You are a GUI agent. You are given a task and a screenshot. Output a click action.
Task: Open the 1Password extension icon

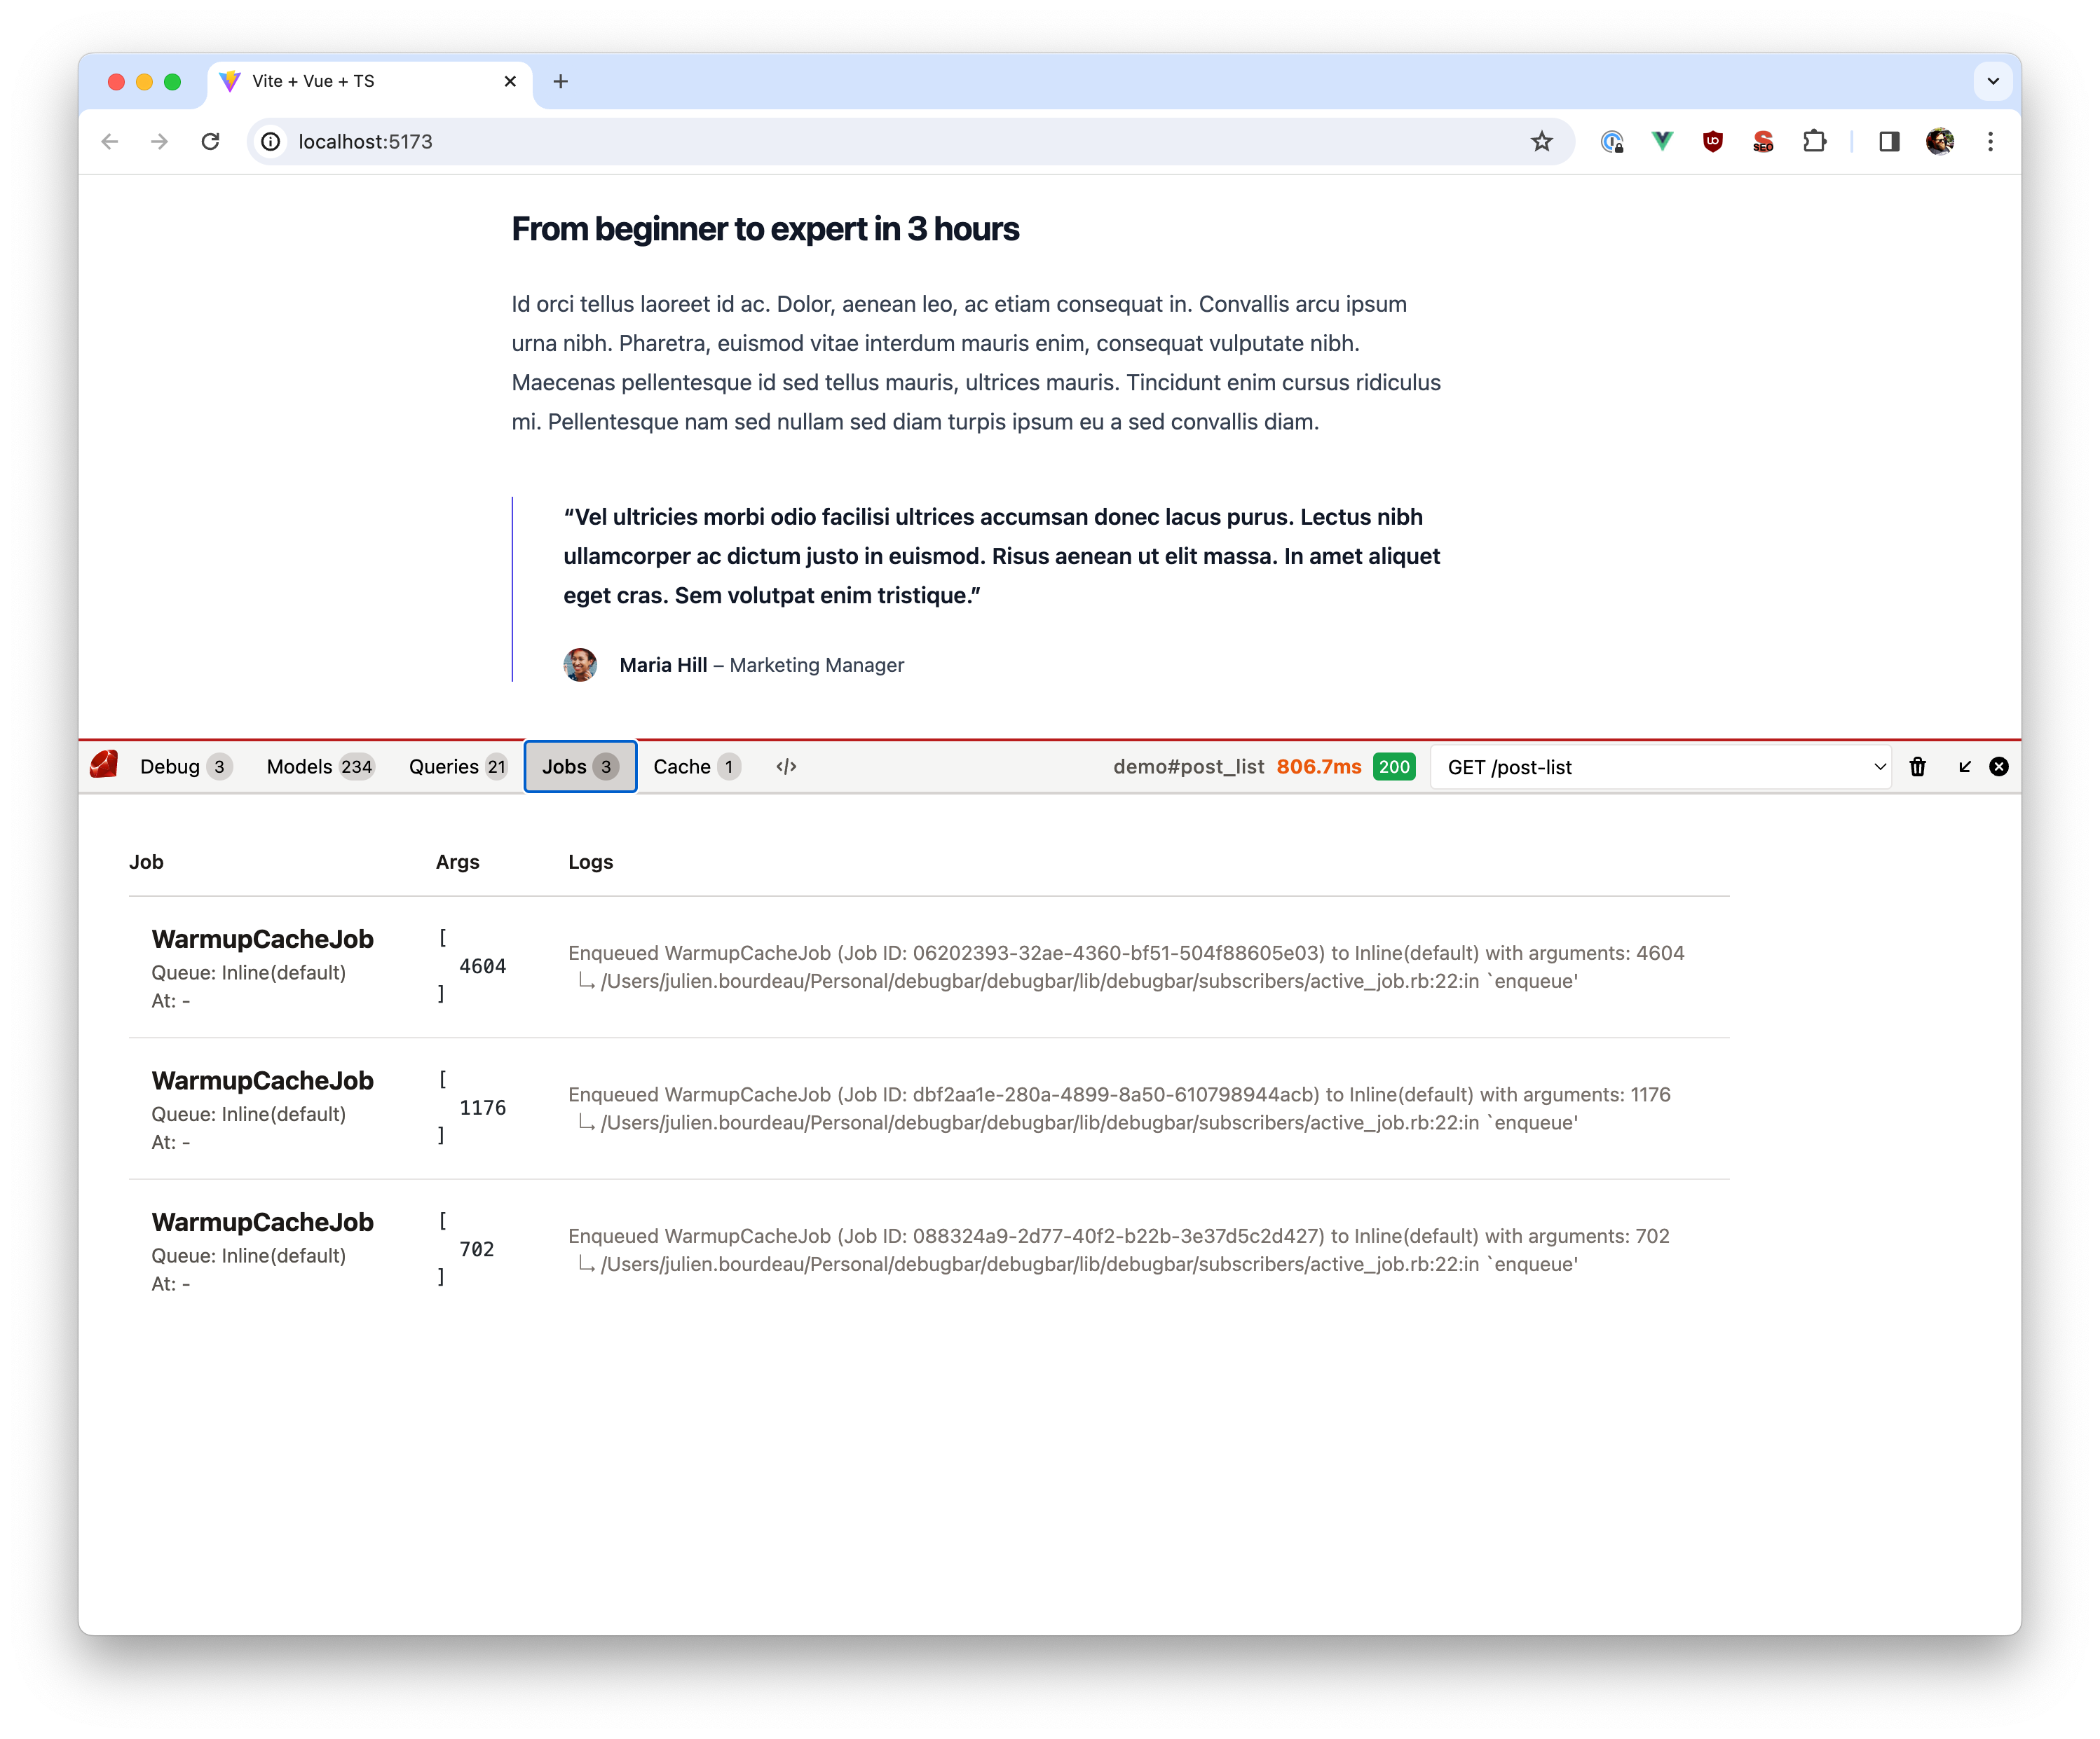pyautogui.click(x=1613, y=142)
